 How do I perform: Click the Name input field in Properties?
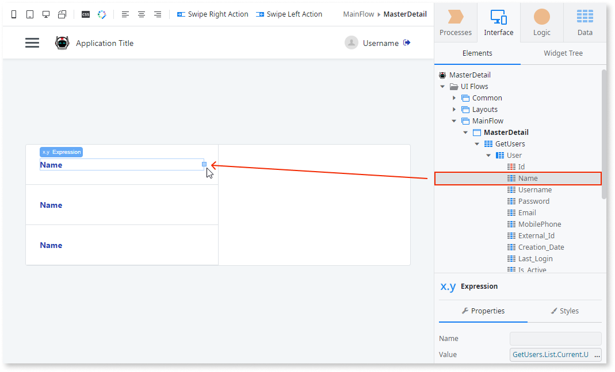tap(555, 338)
